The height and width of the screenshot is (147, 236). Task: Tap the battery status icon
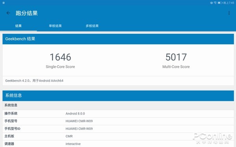pos(220,3)
